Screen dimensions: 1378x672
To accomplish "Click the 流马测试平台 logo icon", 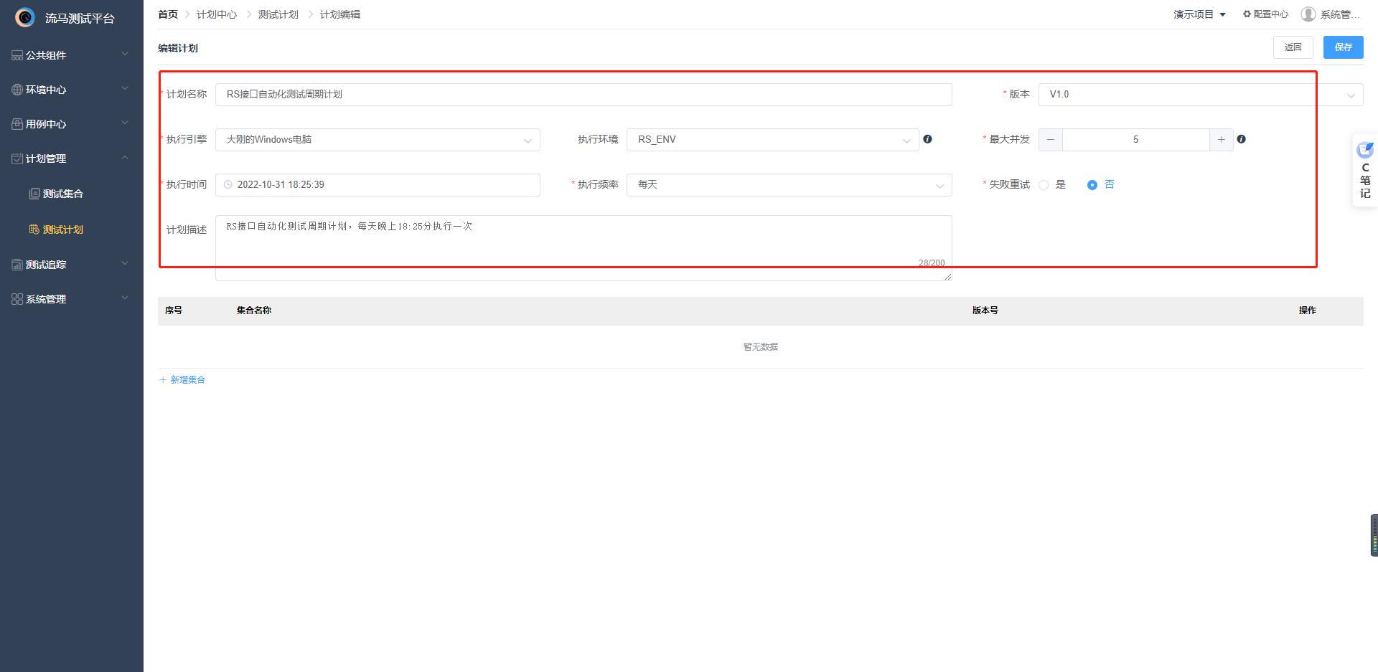I will [25, 17].
